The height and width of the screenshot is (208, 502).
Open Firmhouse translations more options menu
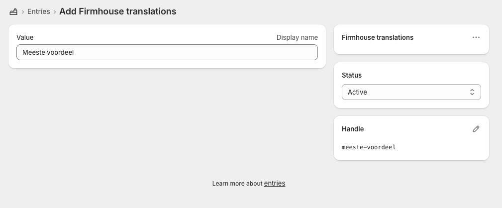476,37
